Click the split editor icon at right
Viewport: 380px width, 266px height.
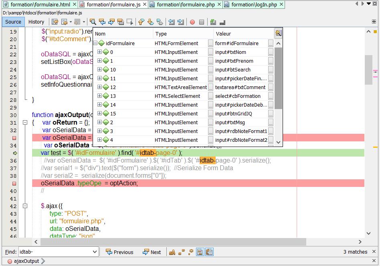tap(374, 22)
